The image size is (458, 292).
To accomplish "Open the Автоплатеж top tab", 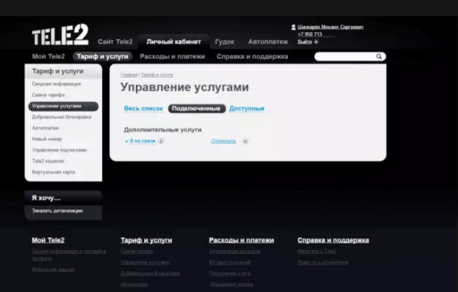I will tap(268, 42).
